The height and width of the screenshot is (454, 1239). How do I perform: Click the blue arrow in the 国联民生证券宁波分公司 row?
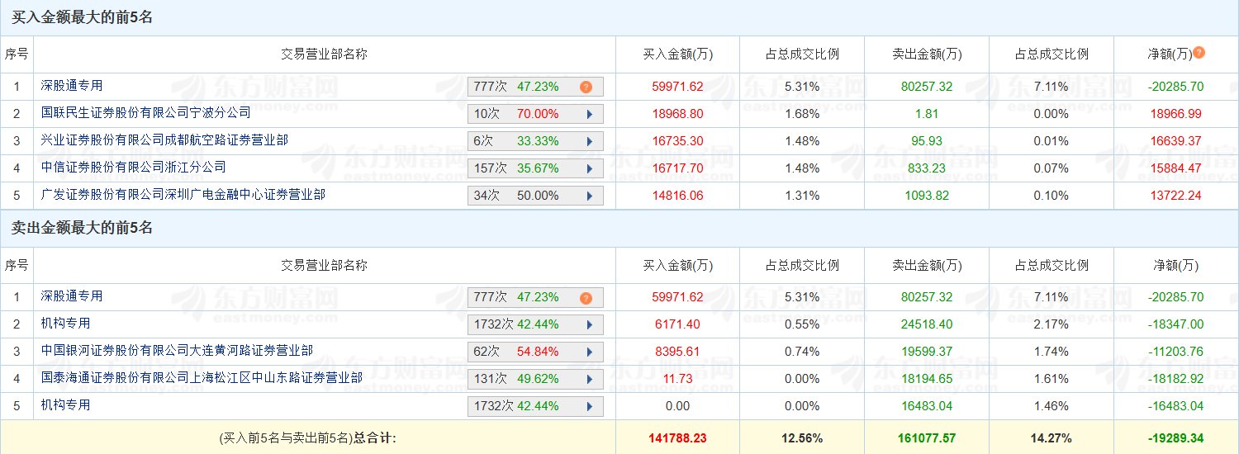(x=590, y=114)
